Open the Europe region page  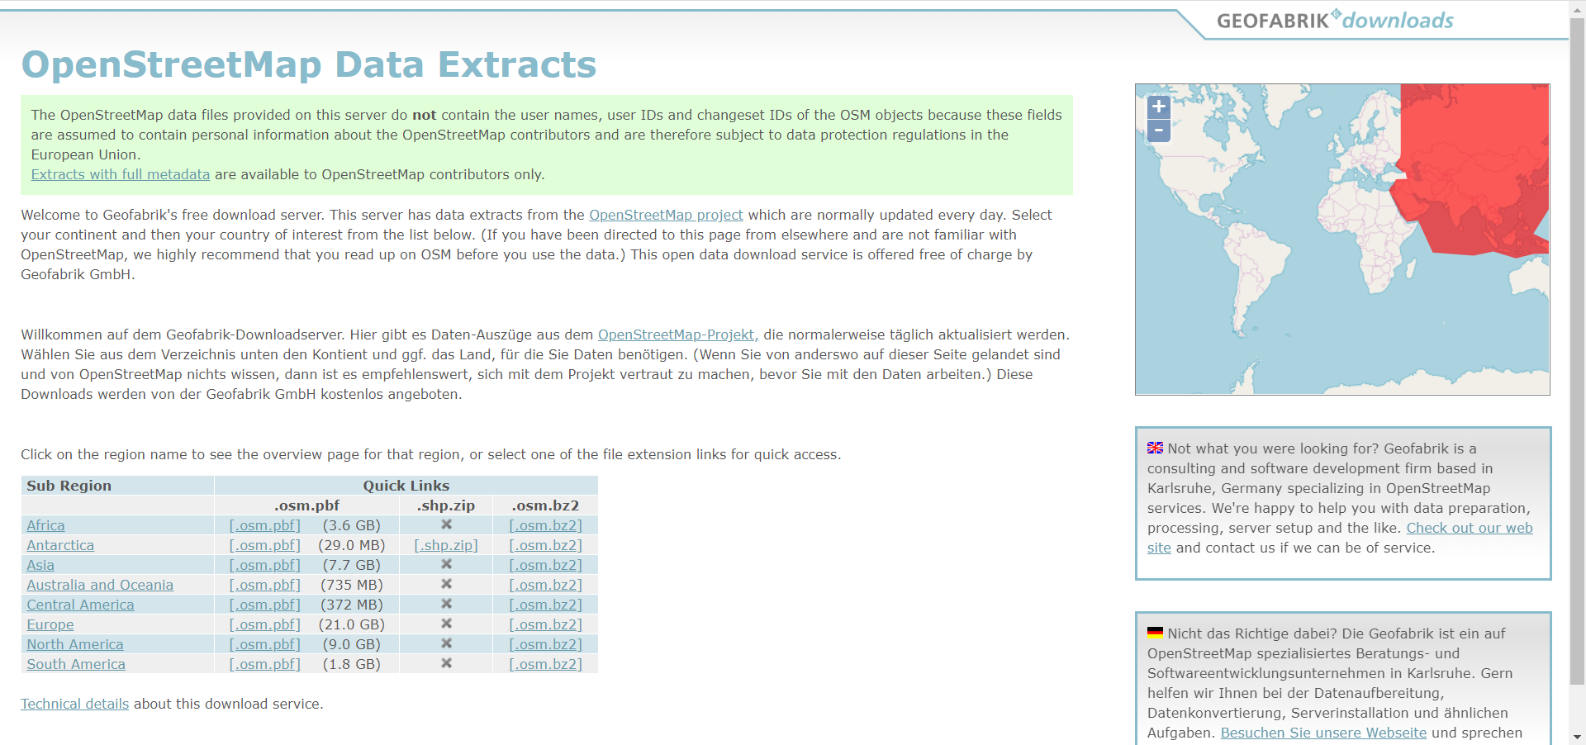(x=50, y=624)
